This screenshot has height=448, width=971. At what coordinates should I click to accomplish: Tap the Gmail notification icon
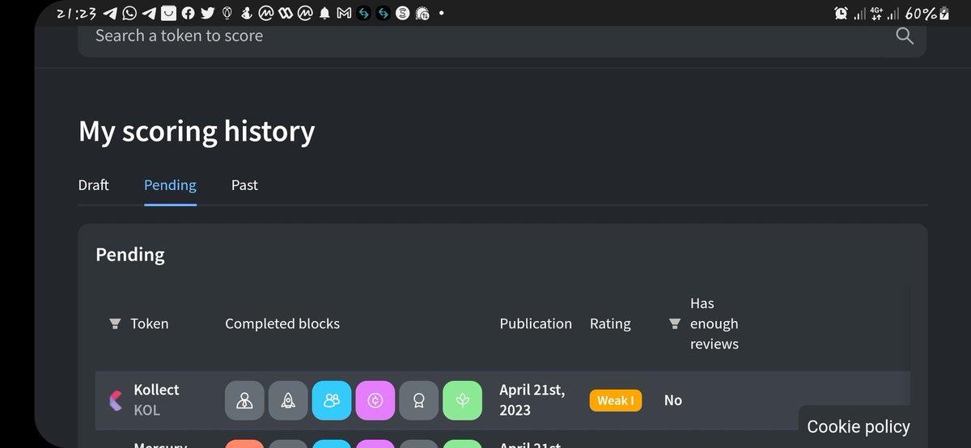(x=344, y=13)
